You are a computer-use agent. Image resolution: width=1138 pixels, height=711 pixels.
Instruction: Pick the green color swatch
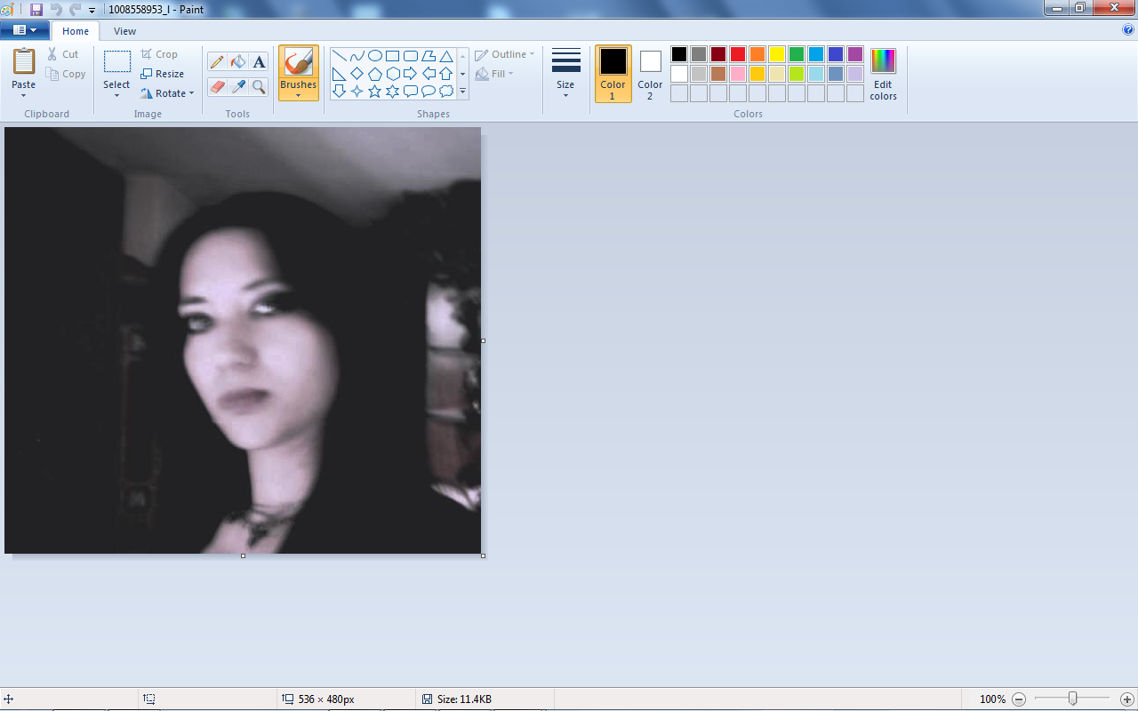click(x=797, y=54)
